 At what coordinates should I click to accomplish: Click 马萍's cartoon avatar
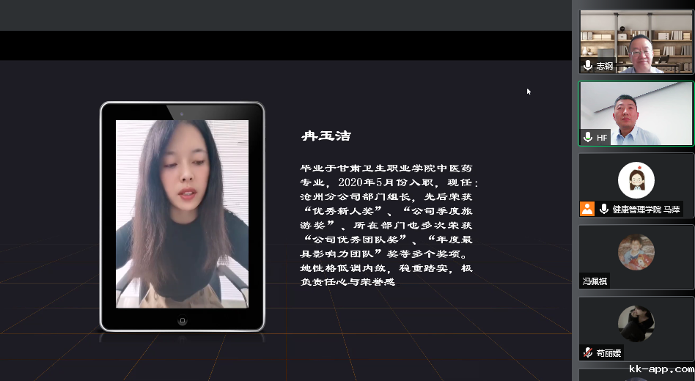[636, 180]
